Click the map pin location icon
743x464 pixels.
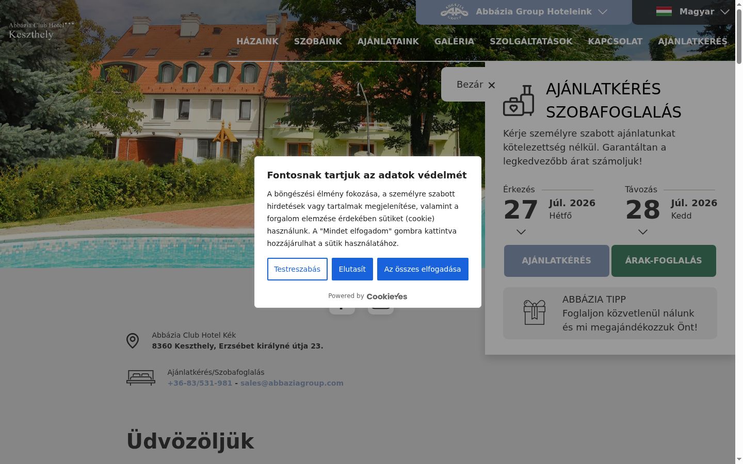tap(133, 341)
